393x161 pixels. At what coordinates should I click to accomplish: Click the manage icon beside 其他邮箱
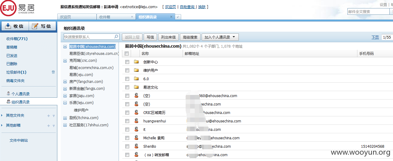click(x=53, y=125)
